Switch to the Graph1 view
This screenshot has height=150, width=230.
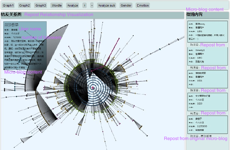pos(8,5)
